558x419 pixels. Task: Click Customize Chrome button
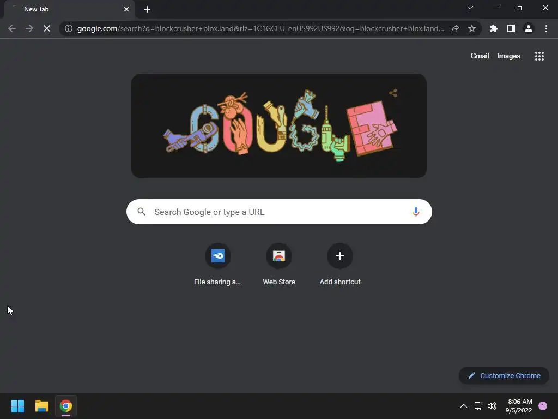504,375
